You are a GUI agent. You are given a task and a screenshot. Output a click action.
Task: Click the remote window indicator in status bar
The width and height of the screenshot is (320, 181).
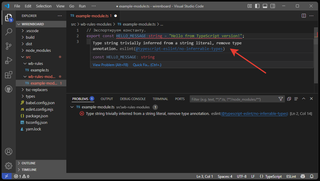tap(7, 176)
